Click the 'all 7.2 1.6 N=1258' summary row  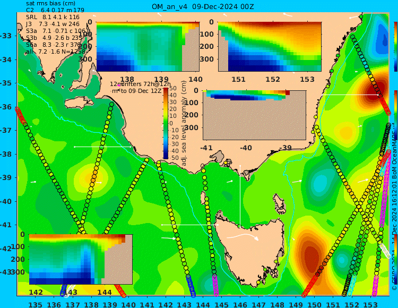[56, 52]
